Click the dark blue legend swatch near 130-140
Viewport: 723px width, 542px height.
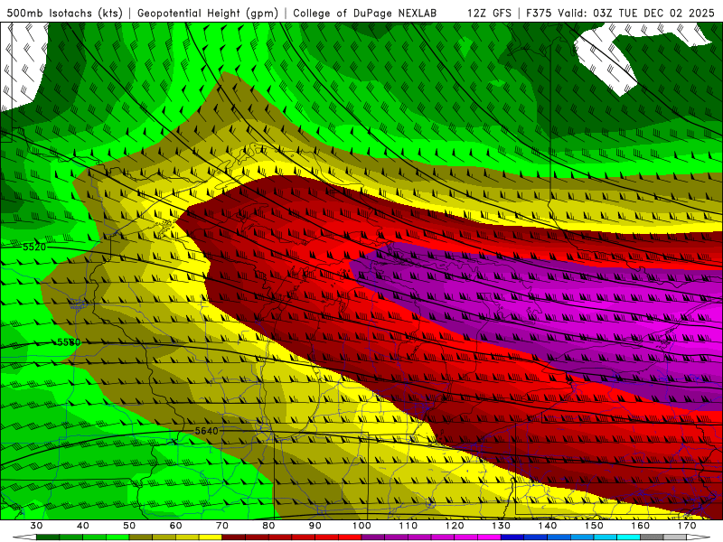[x=512, y=537]
